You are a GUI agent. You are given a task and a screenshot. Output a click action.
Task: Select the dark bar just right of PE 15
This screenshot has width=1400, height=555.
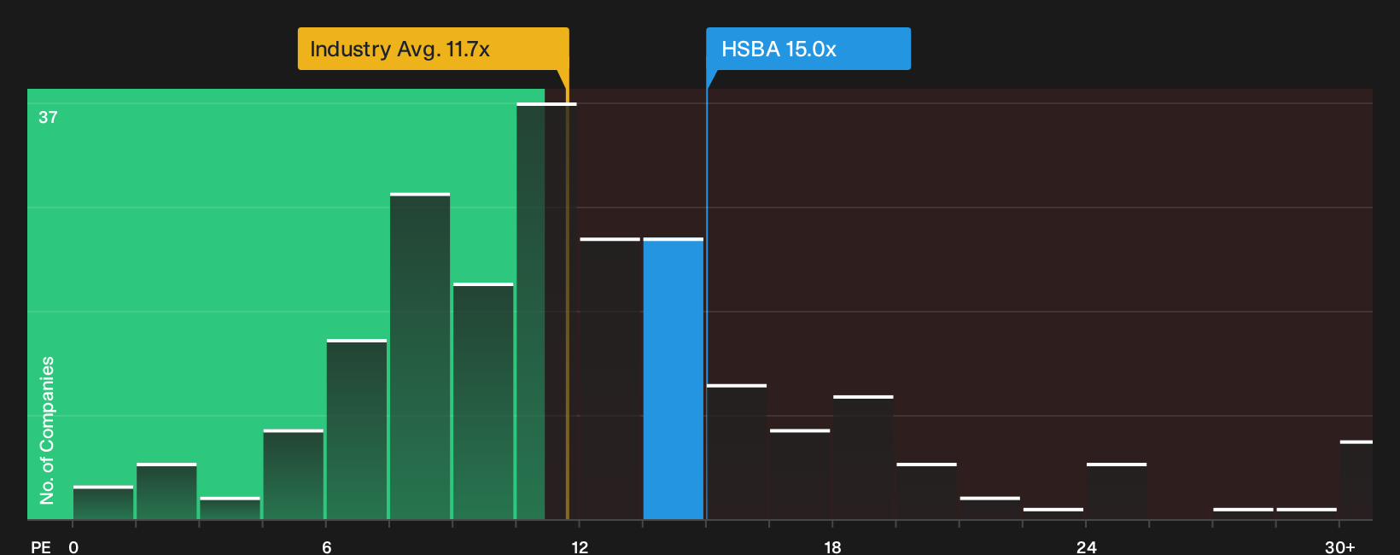(737, 452)
